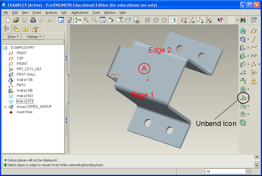Click the Find binoculars icon
This screenshot has width=262, height=176.
point(243,20)
